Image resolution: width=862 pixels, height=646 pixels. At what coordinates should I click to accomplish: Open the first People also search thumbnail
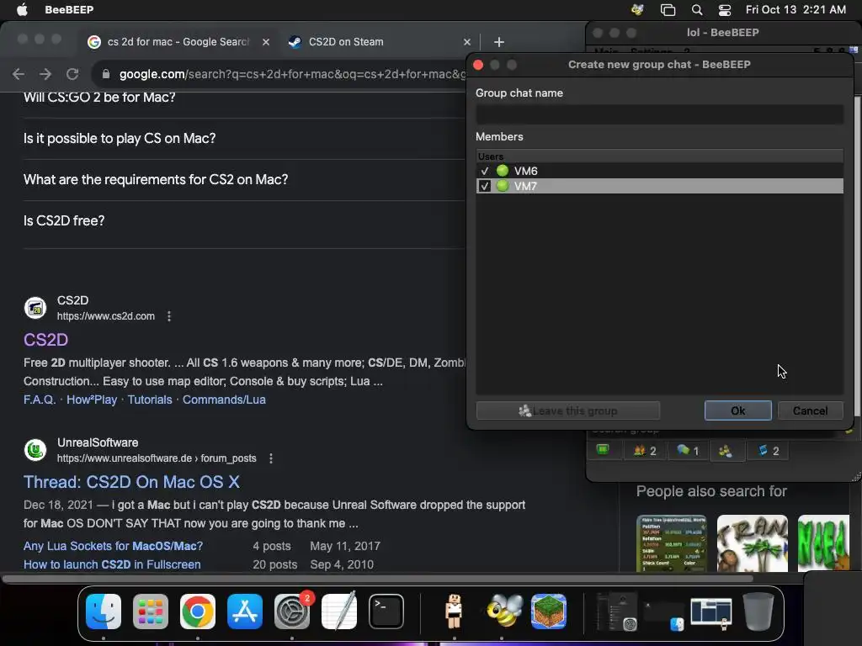(671, 543)
